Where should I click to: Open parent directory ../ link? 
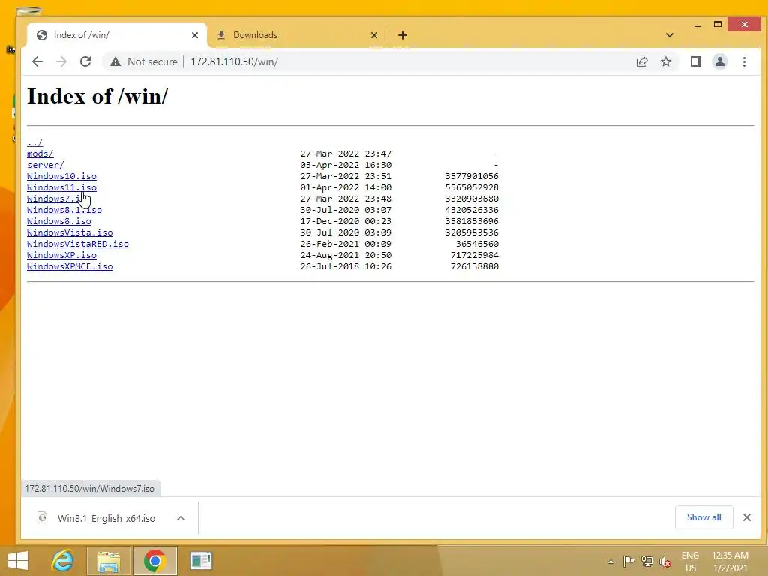[x=34, y=142]
